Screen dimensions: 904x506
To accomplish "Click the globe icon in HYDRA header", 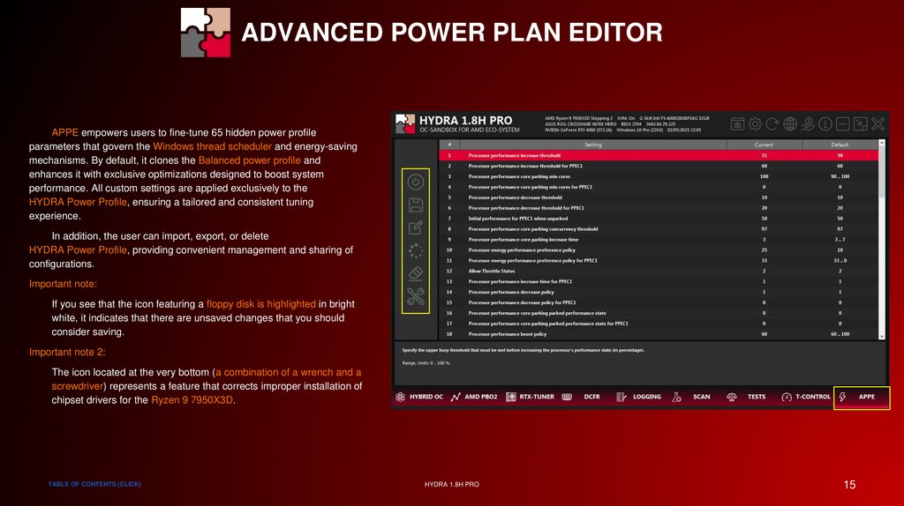I will (790, 123).
